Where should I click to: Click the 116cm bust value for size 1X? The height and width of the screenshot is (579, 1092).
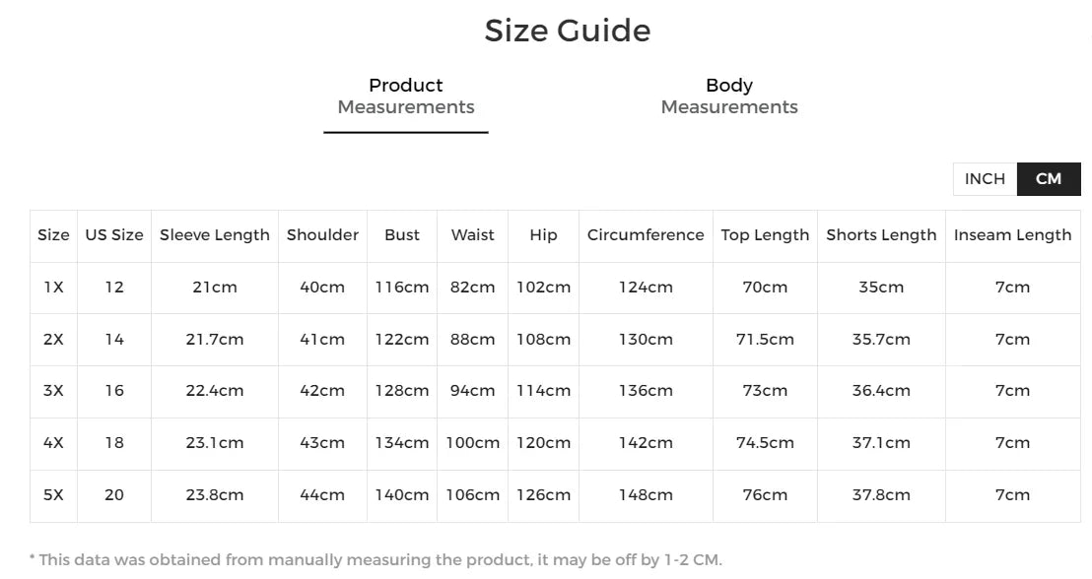coord(402,287)
